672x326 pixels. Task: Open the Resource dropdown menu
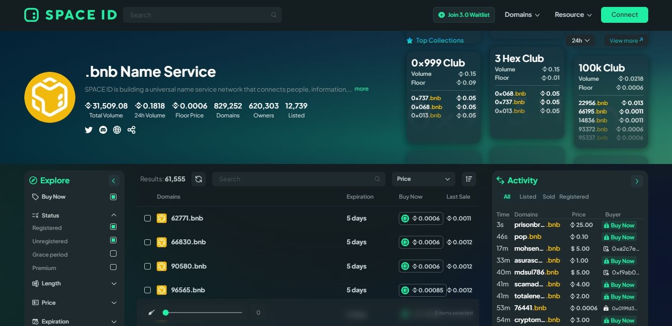573,15
